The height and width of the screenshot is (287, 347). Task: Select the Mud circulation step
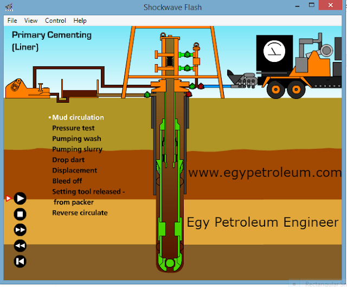78,117
